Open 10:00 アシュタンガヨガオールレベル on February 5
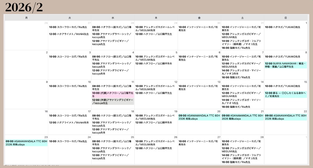 (155, 58)
